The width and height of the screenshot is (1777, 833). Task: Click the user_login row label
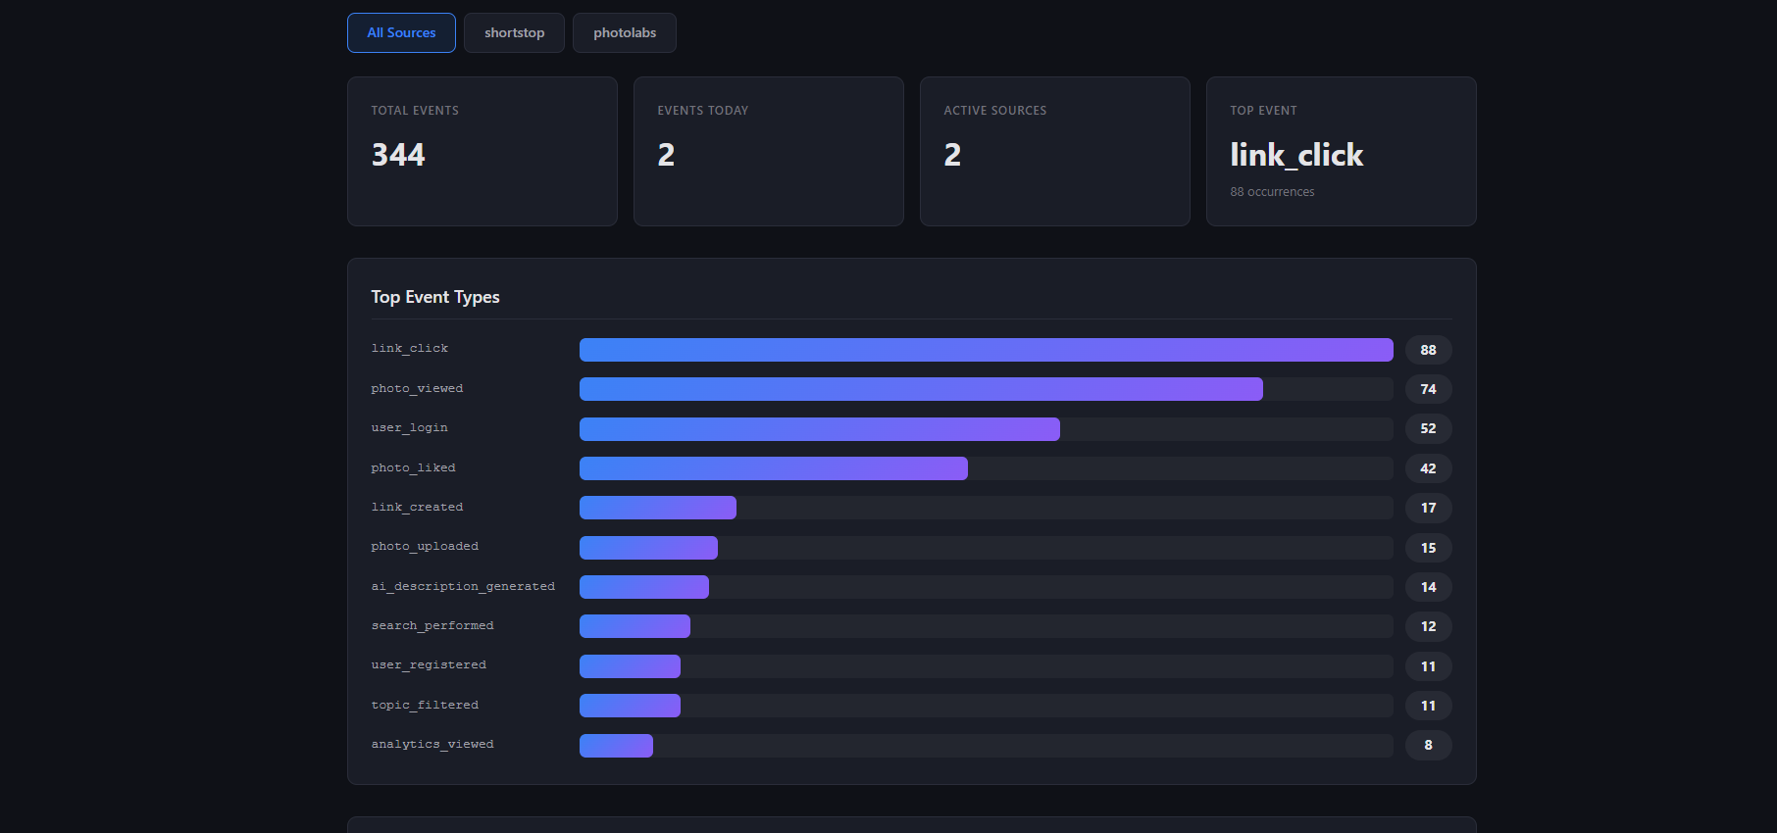[409, 428]
